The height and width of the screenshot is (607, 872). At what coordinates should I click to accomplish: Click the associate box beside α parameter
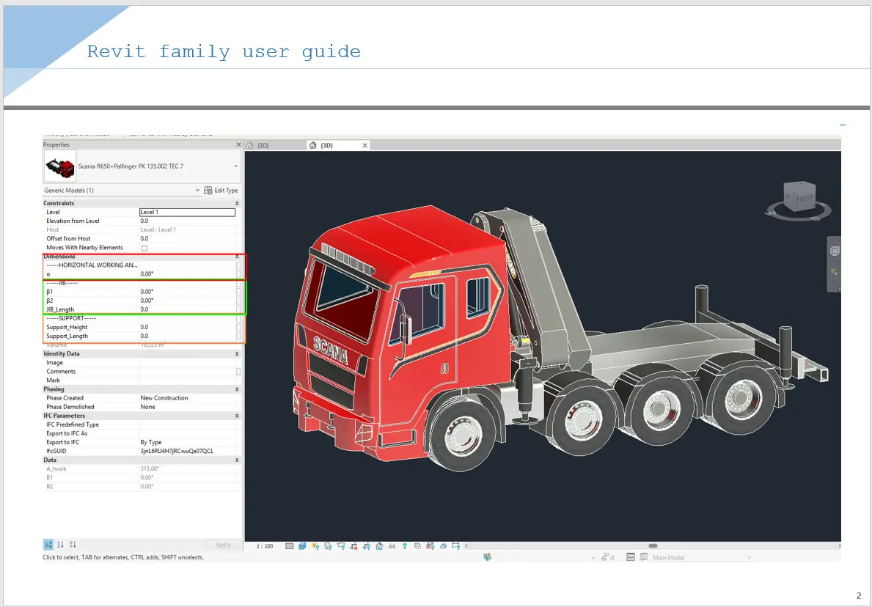[238, 274]
